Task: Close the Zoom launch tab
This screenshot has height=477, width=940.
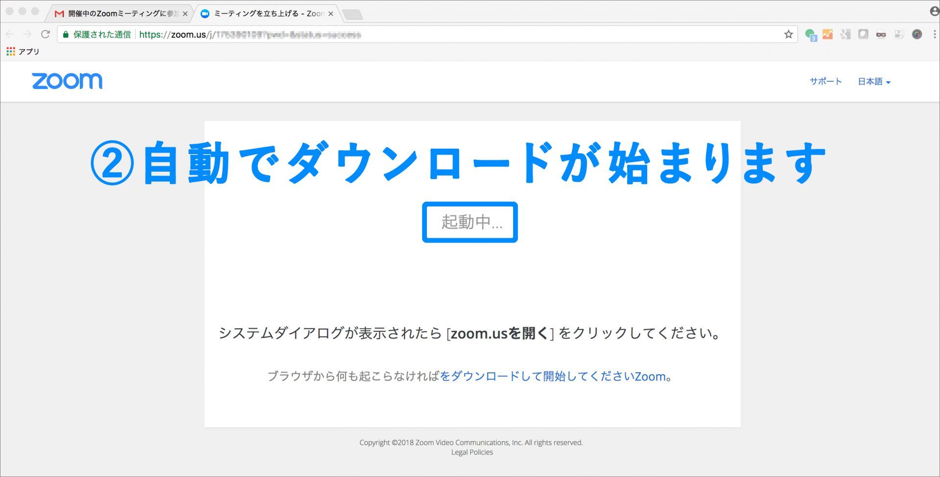Action: tap(331, 14)
